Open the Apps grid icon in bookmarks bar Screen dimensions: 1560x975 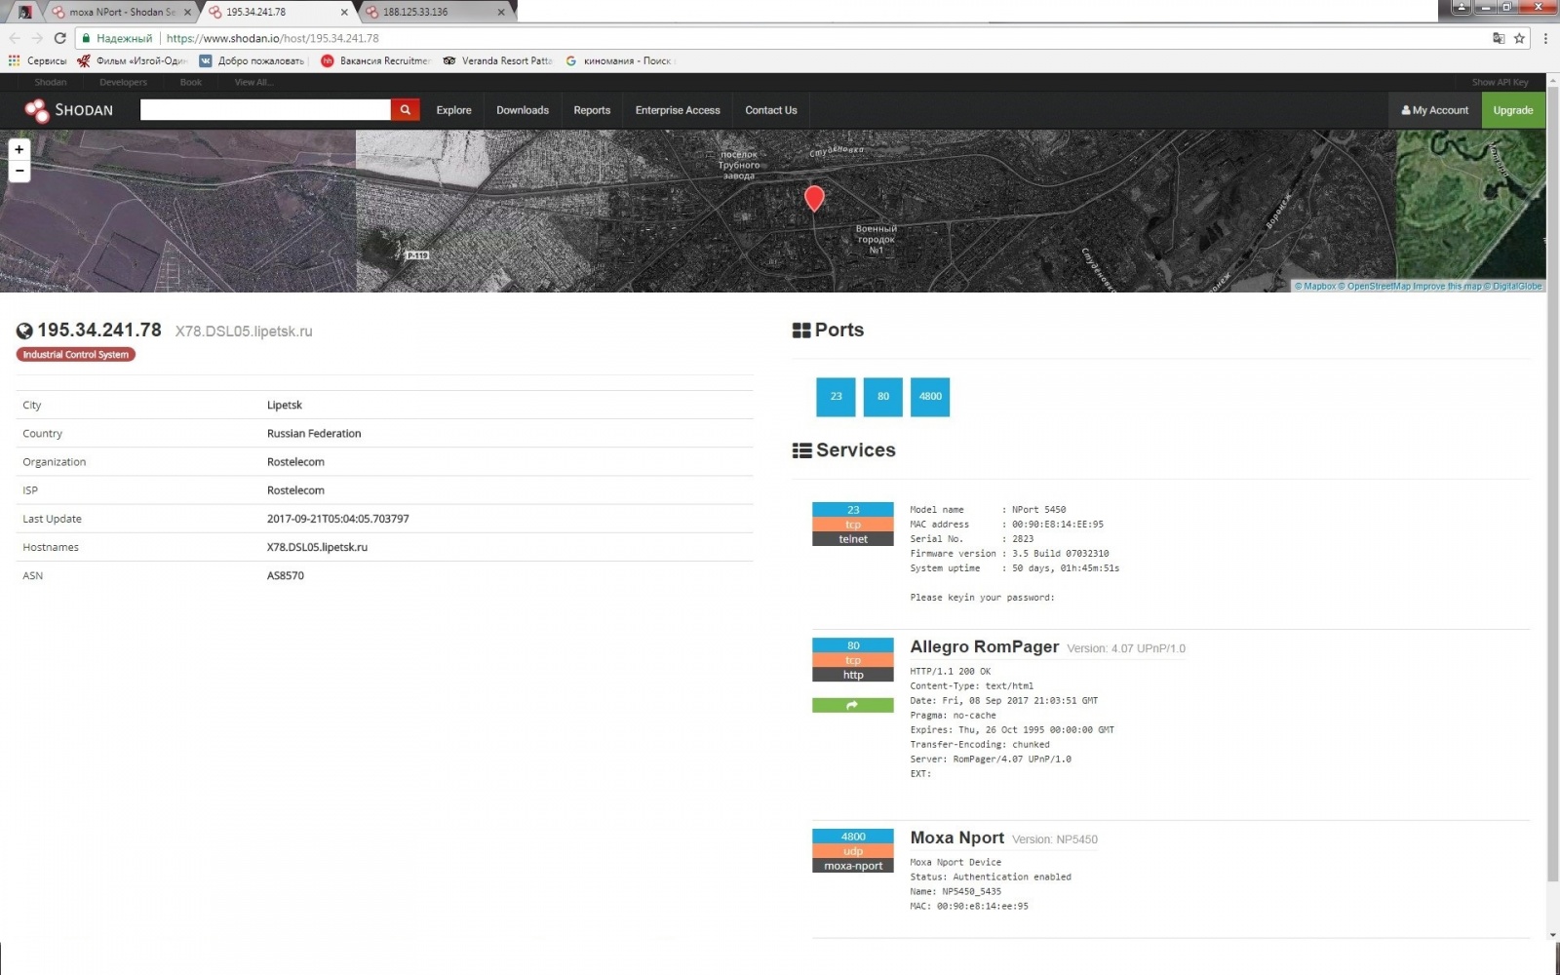pyautogui.click(x=14, y=60)
